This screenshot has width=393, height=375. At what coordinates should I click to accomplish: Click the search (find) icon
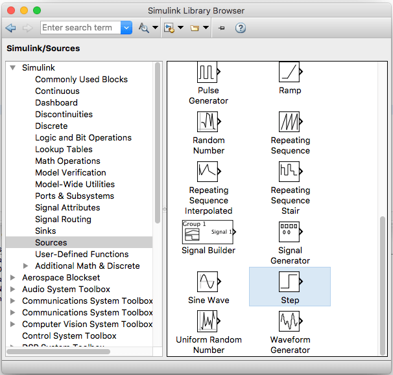[144, 28]
